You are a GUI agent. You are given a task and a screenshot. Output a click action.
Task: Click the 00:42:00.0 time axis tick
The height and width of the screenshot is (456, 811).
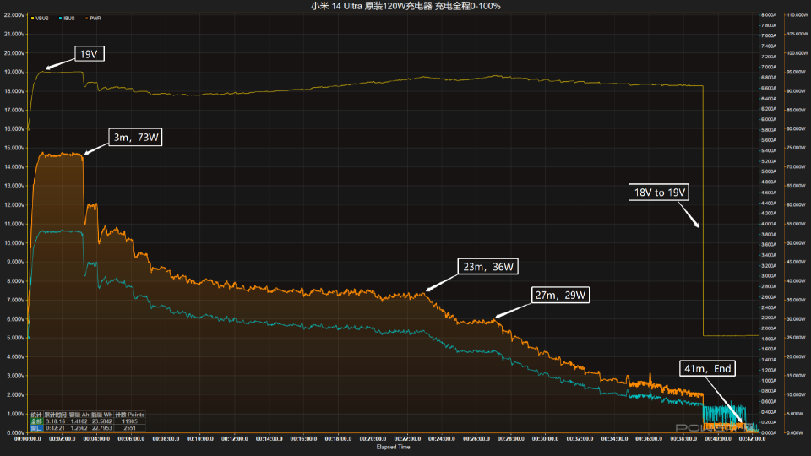(752, 438)
